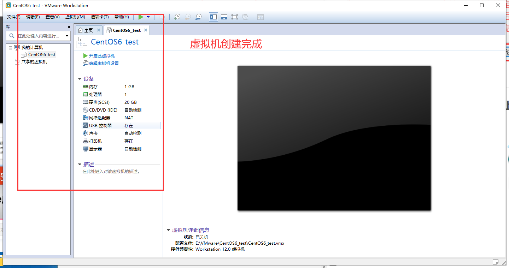Take a snapshot with the clock-plus icon
Viewport: 509px width, 268px height.
pyautogui.click(x=177, y=17)
